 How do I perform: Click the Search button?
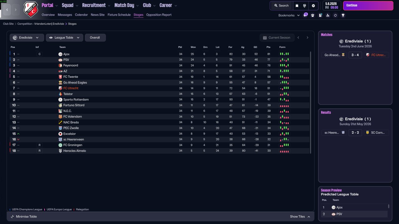coord(281,6)
